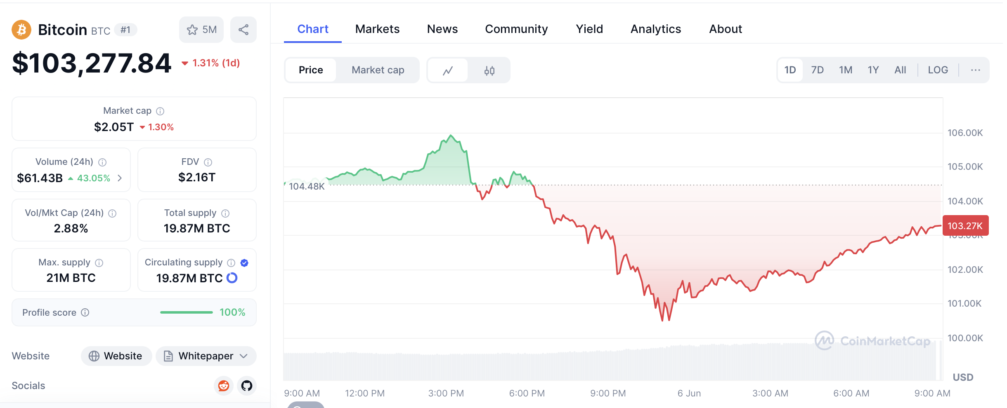
Task: Select the line chart view icon
Action: pos(448,70)
